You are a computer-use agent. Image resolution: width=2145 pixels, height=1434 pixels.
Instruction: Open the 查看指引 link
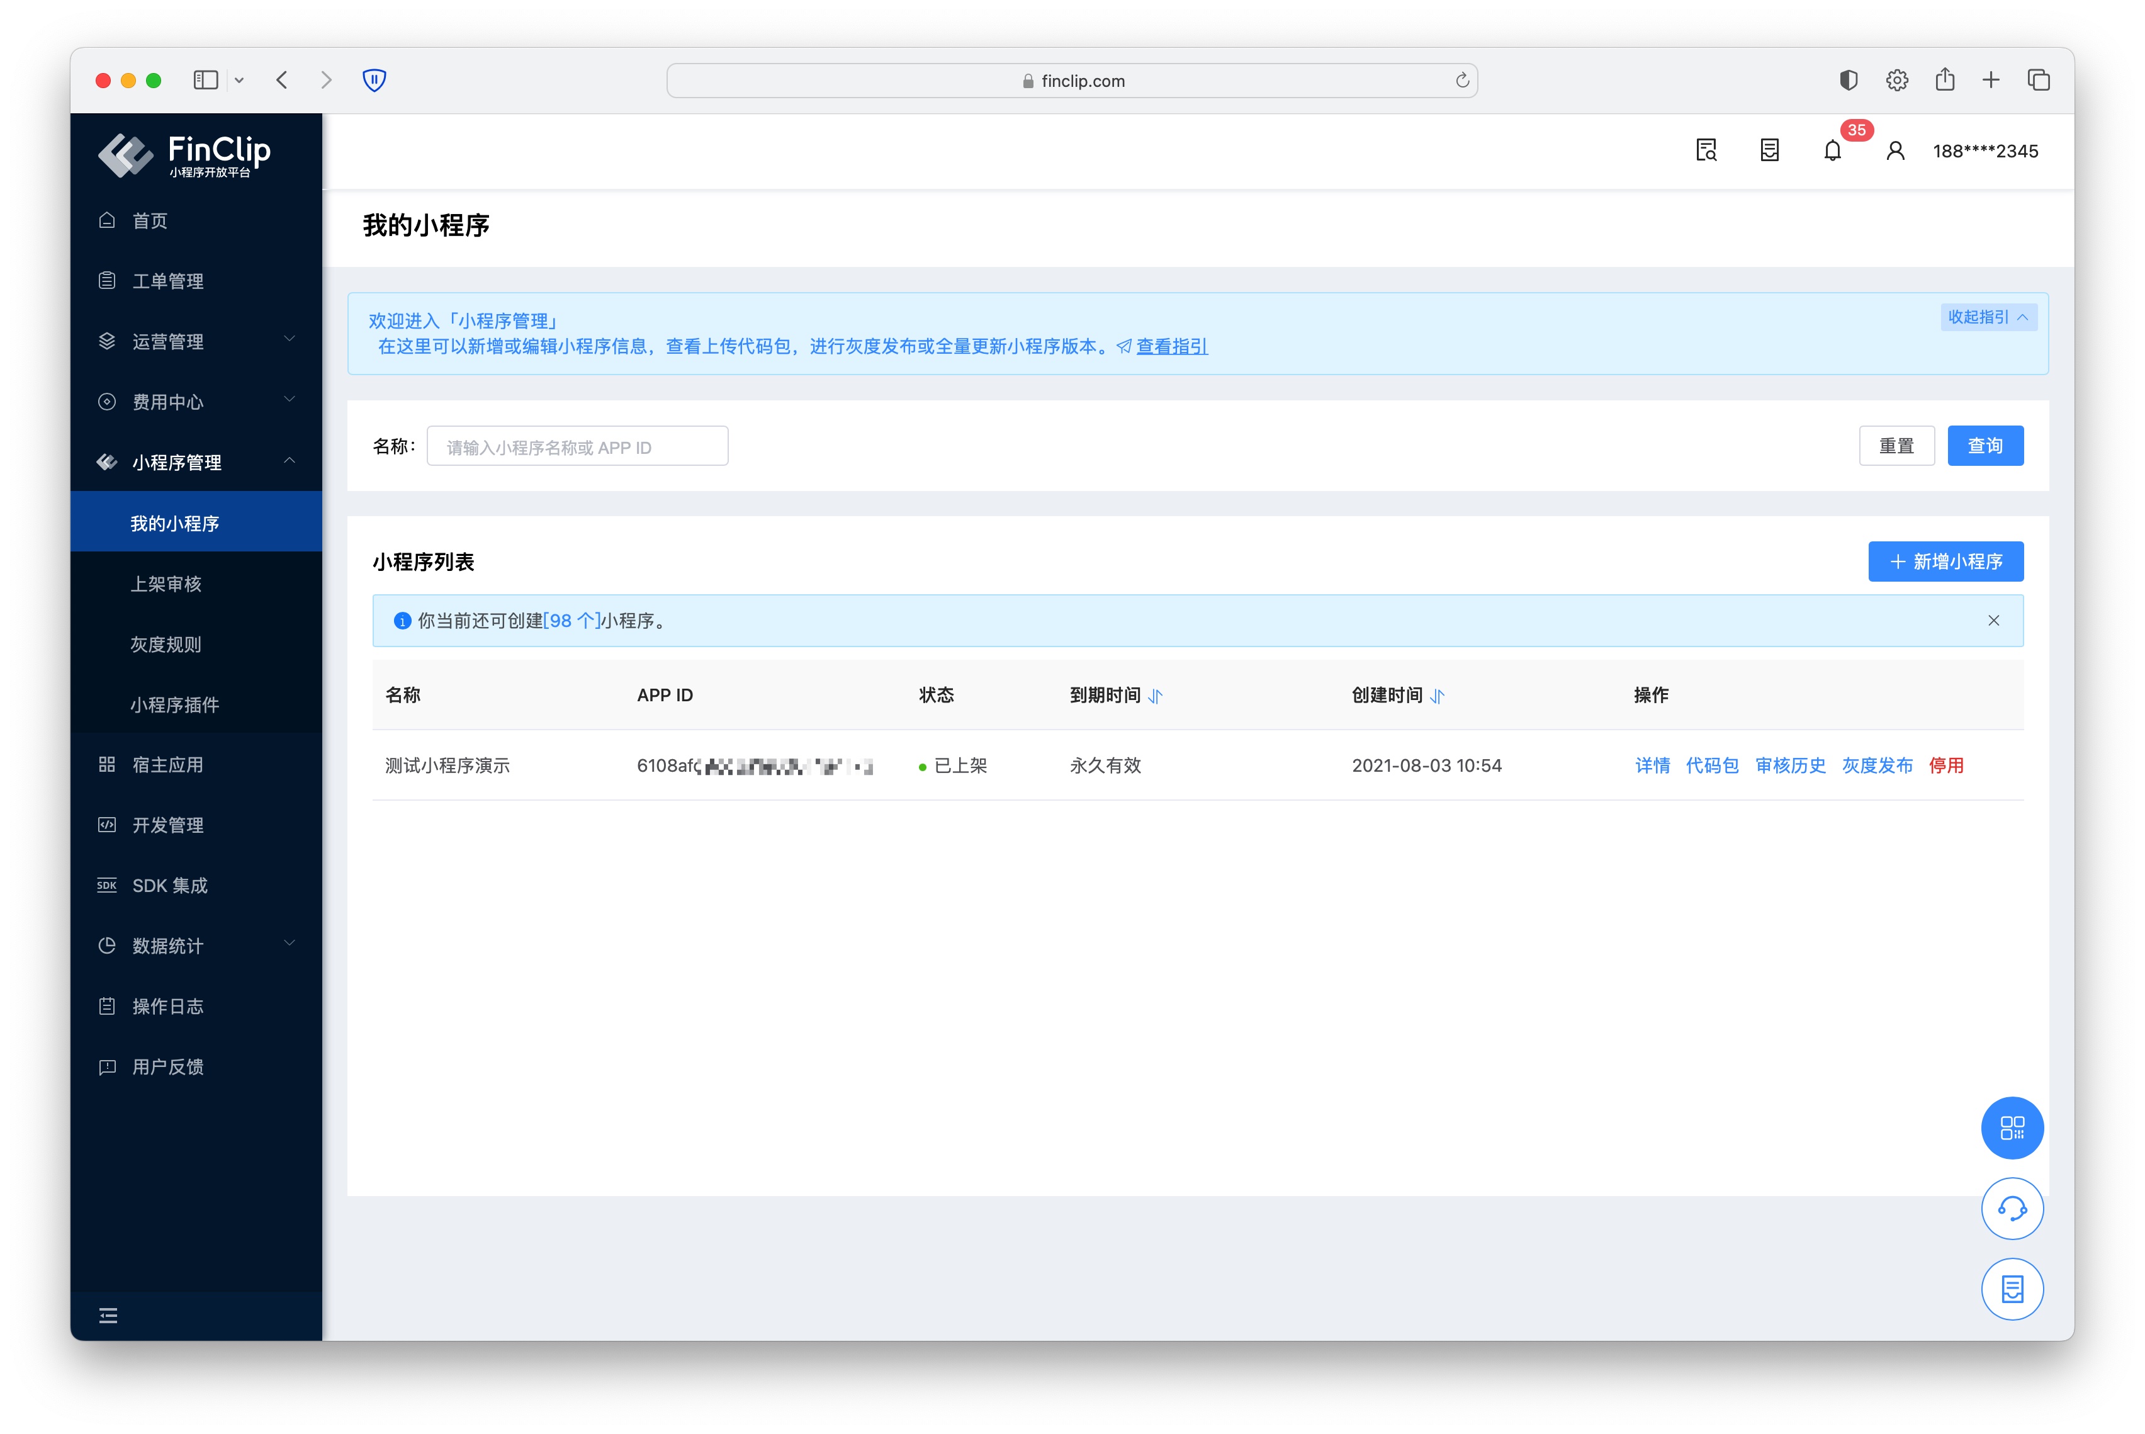coord(1171,347)
